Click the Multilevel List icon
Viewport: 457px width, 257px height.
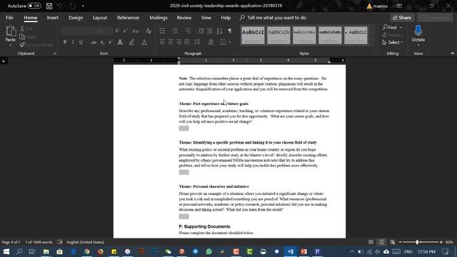[188, 31]
